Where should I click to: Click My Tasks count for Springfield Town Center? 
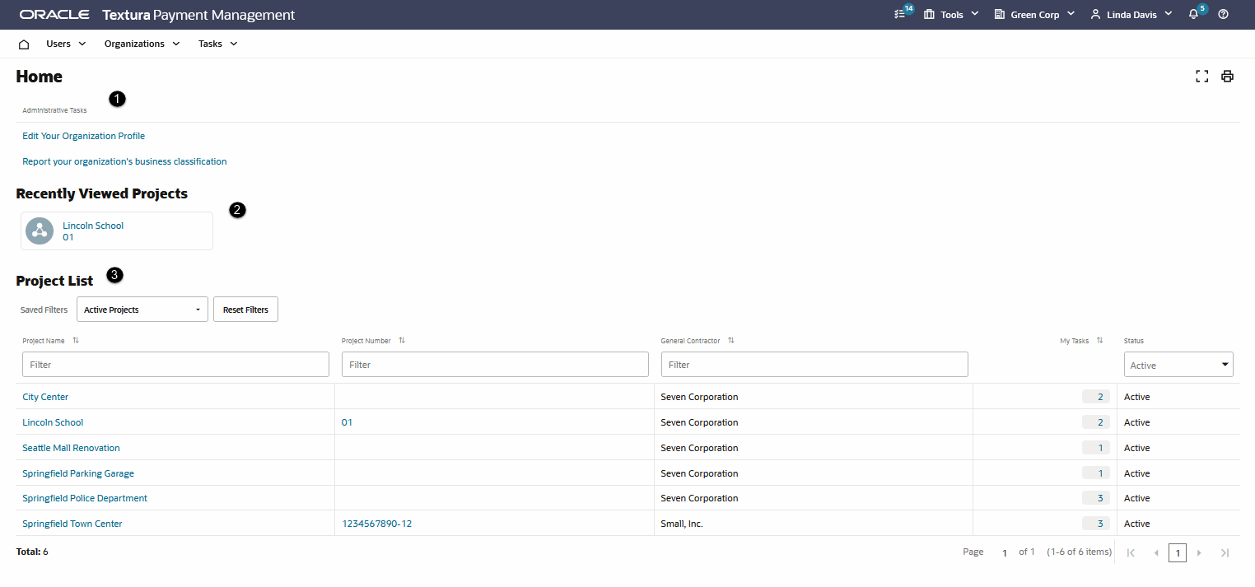click(x=1096, y=524)
